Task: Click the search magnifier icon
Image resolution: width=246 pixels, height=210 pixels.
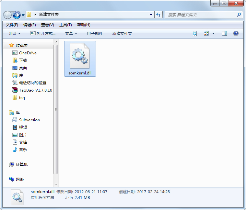Action: pyautogui.click(x=239, y=15)
